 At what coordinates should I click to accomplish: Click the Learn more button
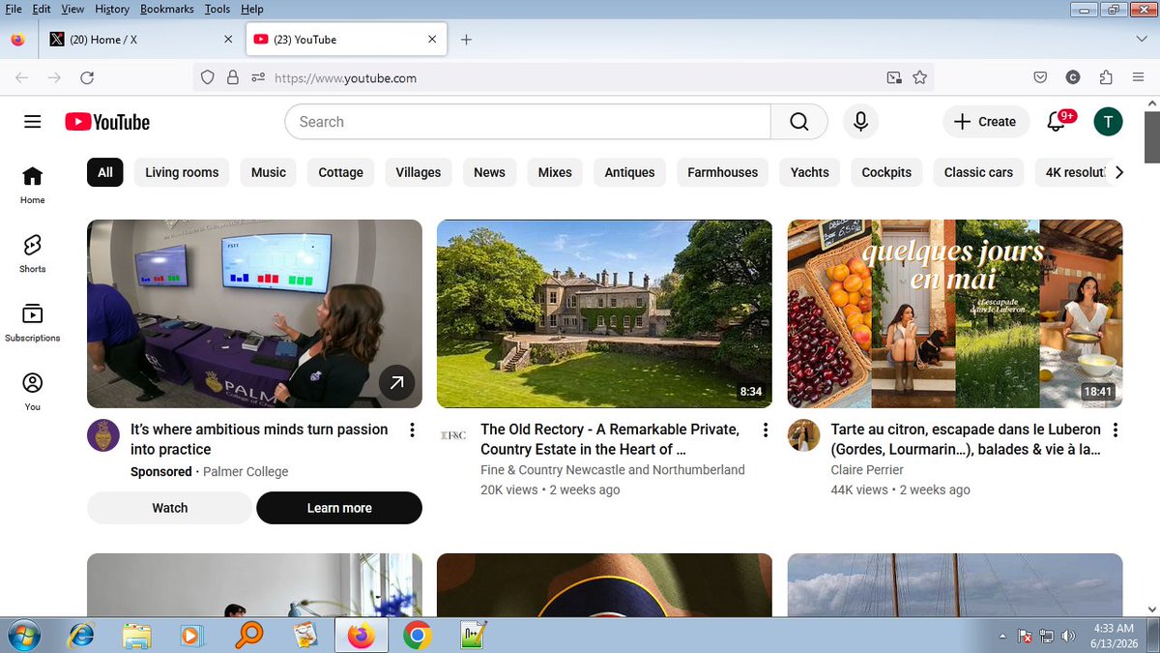point(339,508)
